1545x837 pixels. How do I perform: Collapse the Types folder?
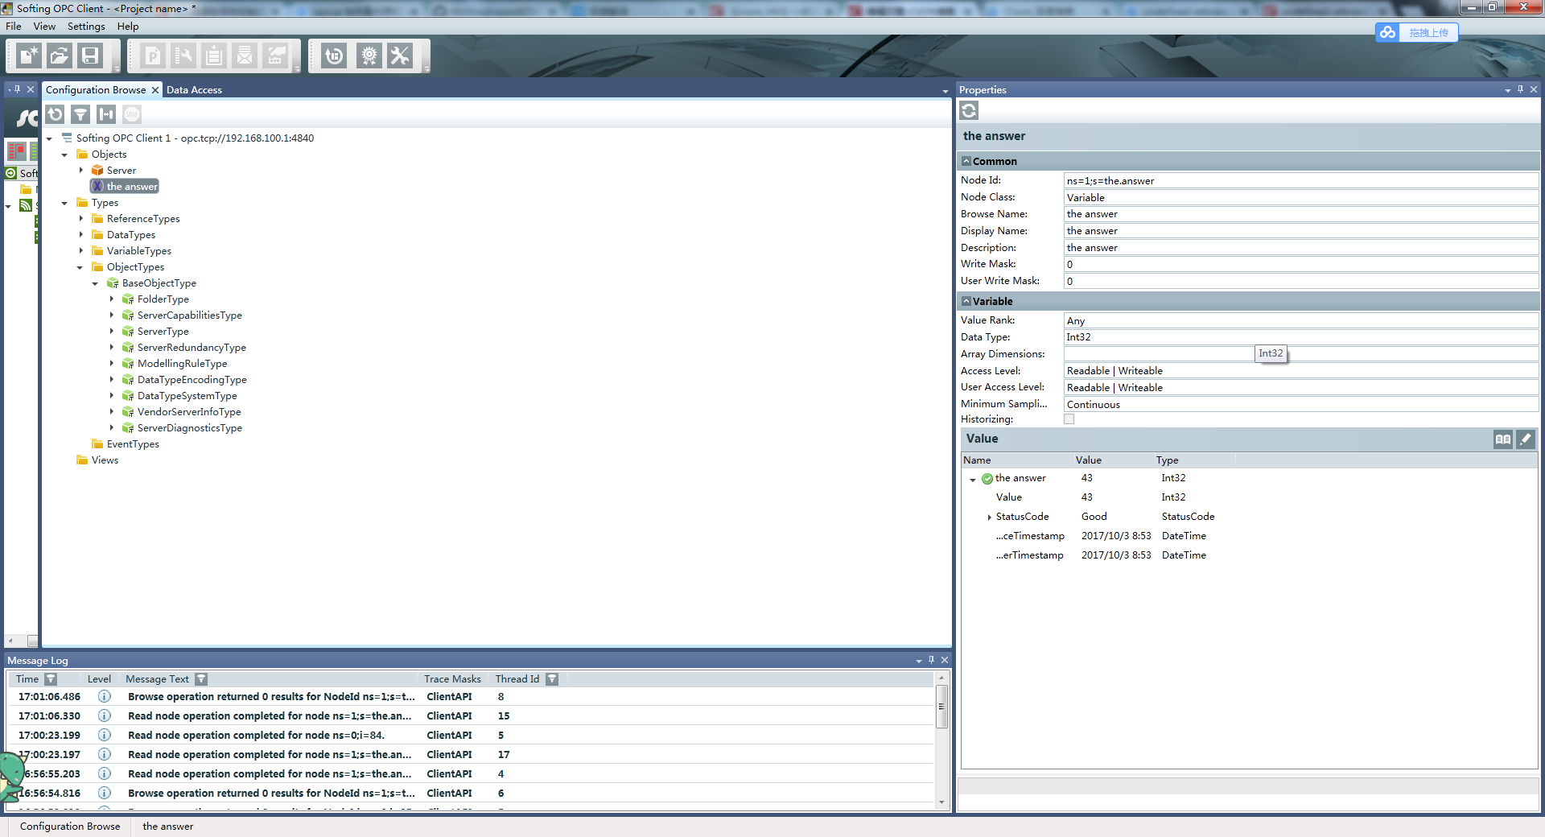click(x=65, y=203)
